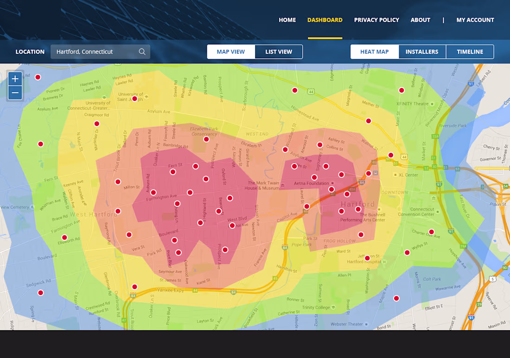Click the zoom out minus icon on map

pos(15,93)
